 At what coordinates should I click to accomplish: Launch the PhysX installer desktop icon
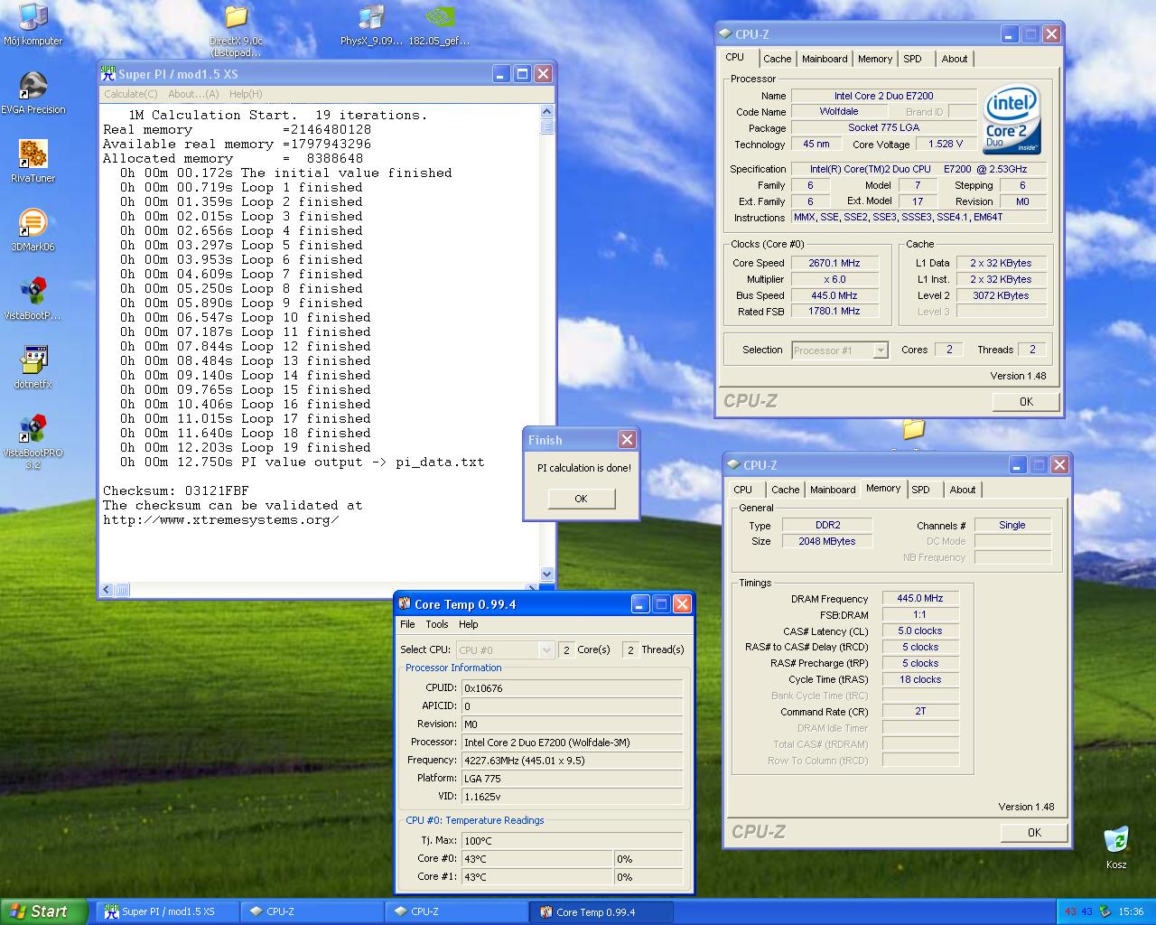[371, 25]
